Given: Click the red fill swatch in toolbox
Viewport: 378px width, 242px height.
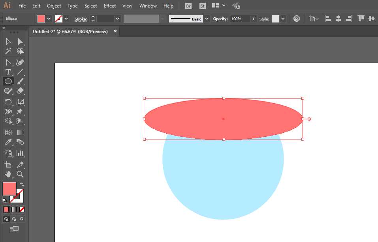Looking at the screenshot, I should click(x=9, y=189).
